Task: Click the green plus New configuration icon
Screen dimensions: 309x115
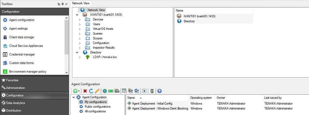Action: (x=75, y=91)
